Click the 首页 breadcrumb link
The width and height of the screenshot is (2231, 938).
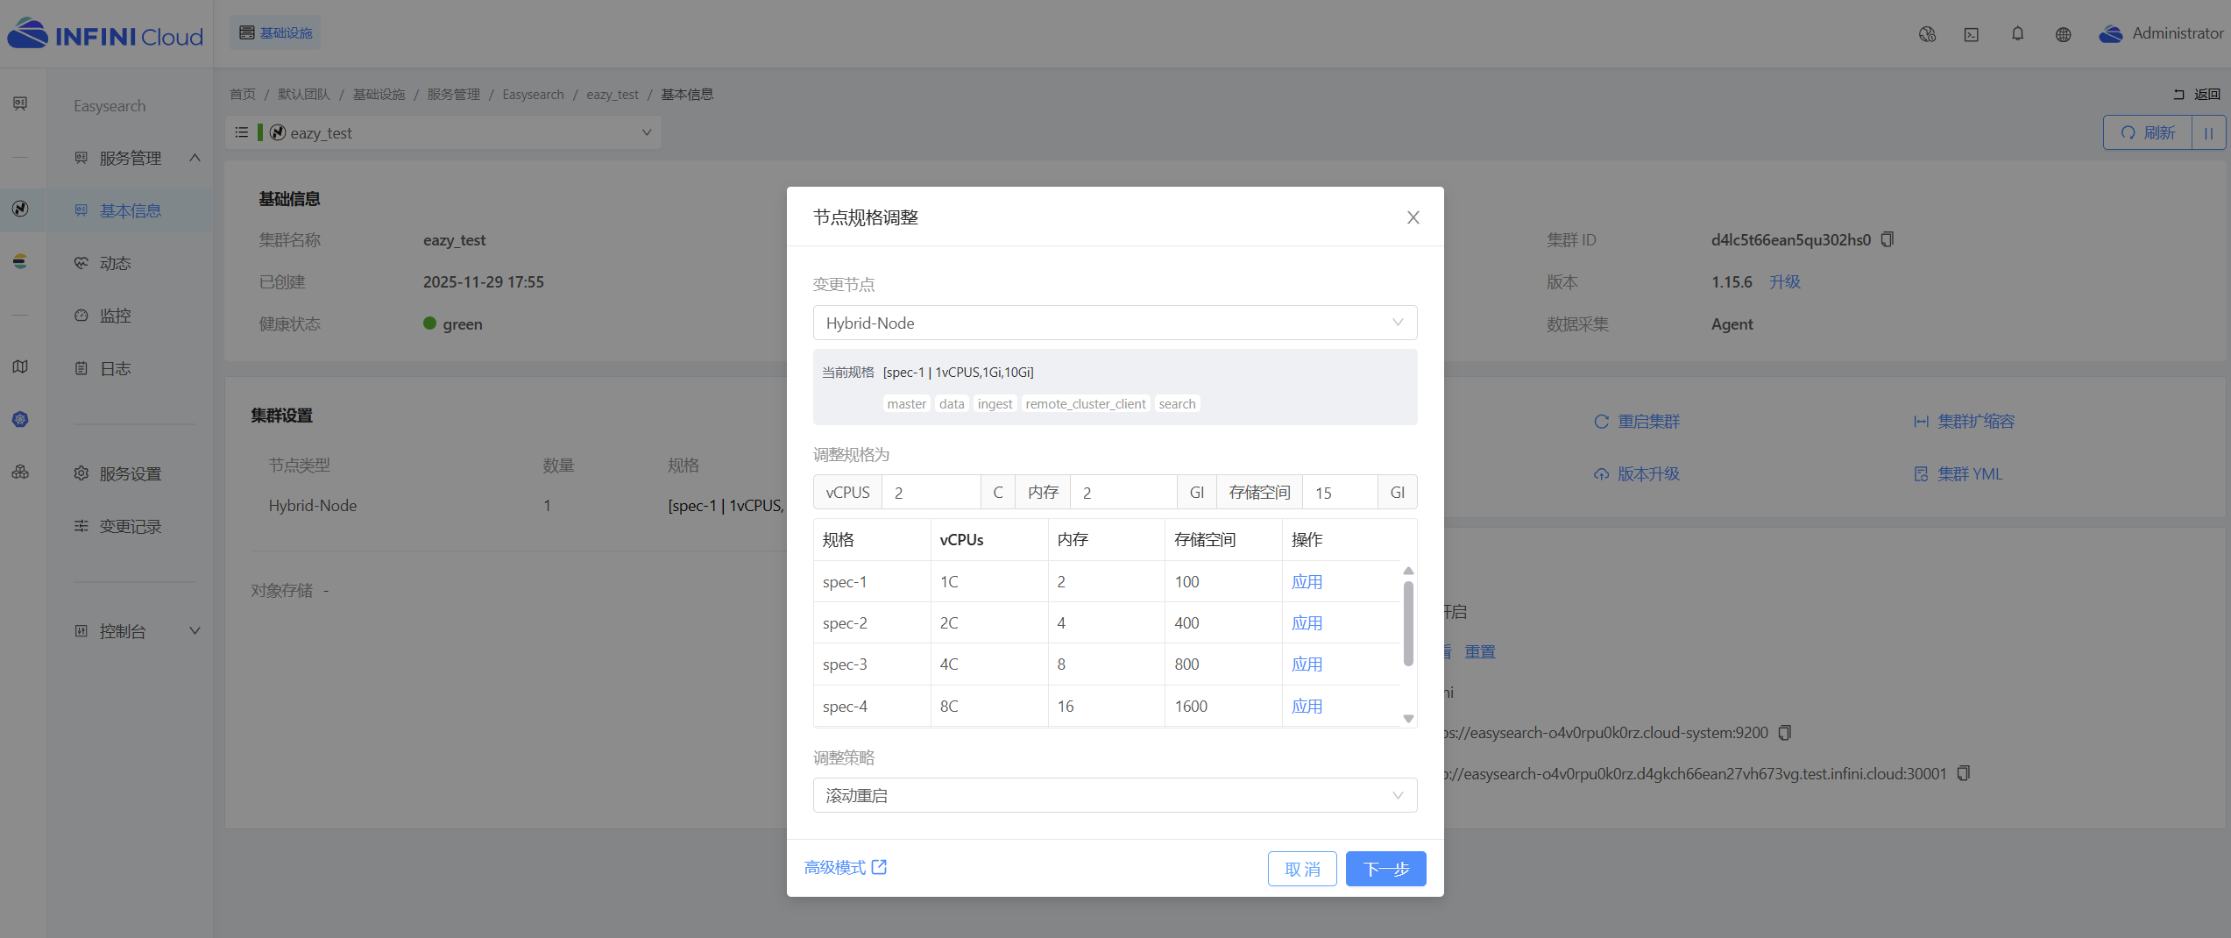(x=243, y=95)
